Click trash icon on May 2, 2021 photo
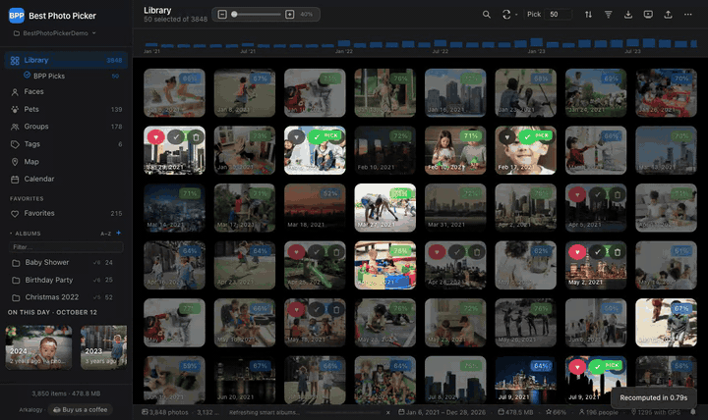 point(618,252)
